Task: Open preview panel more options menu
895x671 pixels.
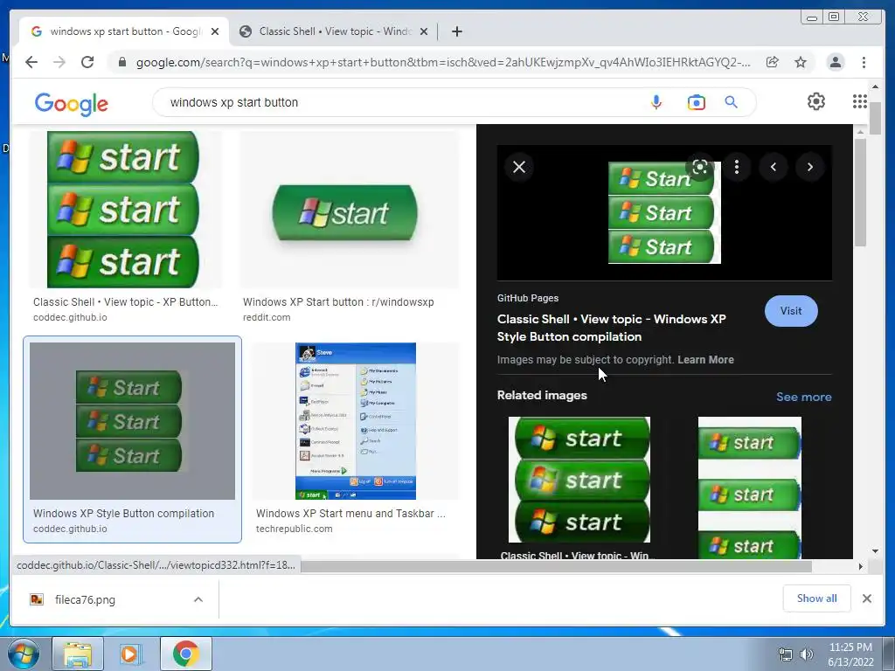Action: [x=737, y=167]
